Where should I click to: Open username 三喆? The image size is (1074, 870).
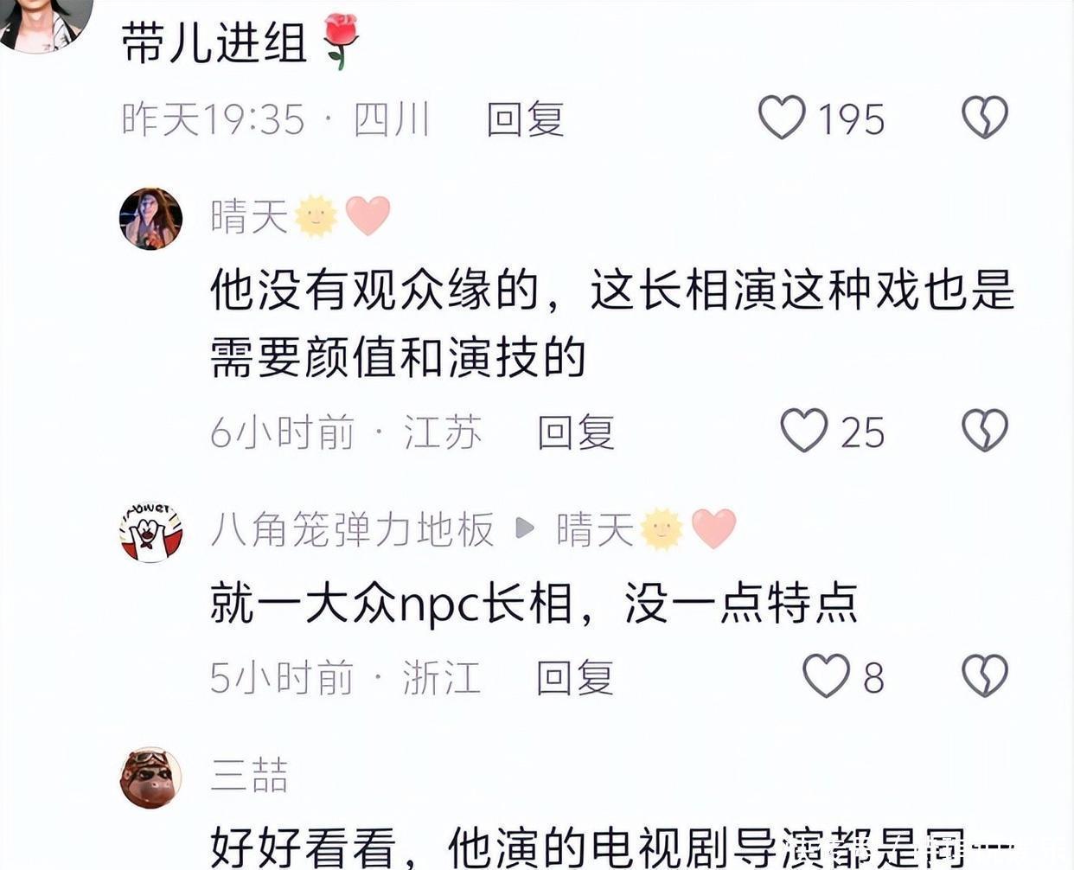tap(250, 775)
